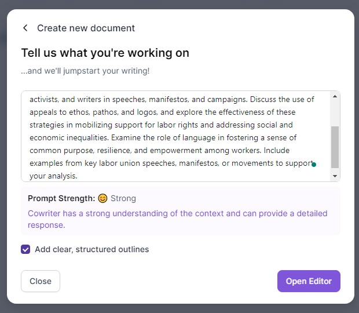
Task: Click the scrollbar down arrow in the prompt box
Action: click(335, 176)
